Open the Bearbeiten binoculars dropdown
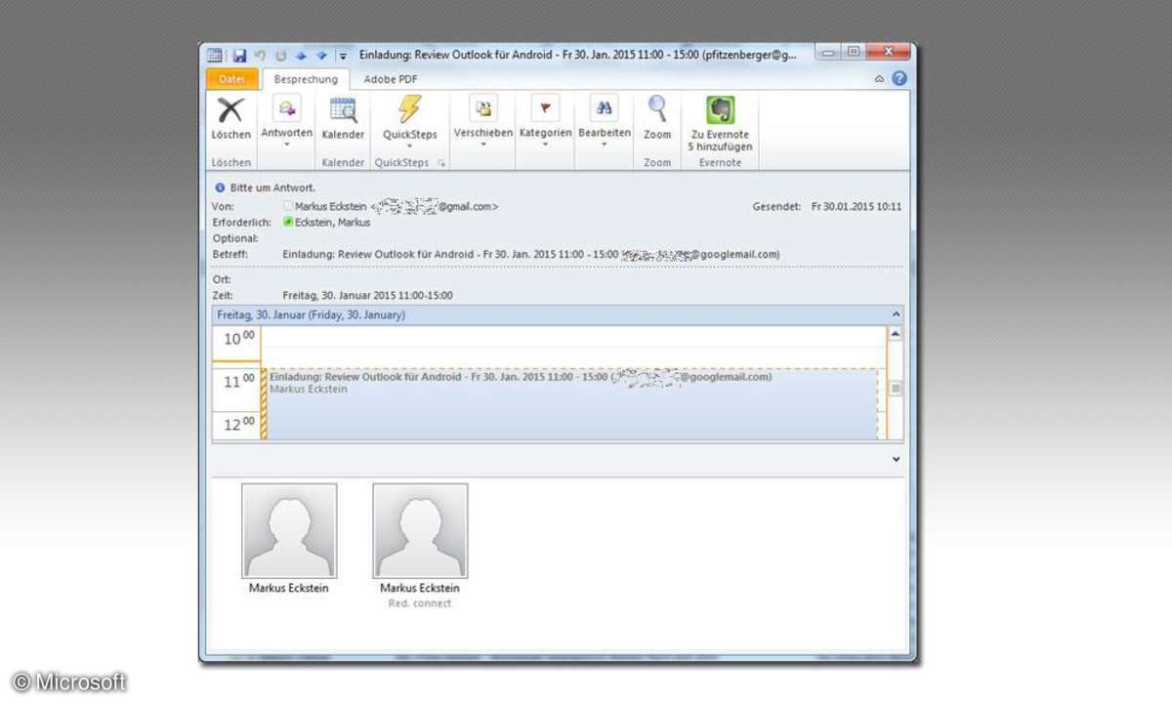The image size is (1172, 703). tap(605, 121)
